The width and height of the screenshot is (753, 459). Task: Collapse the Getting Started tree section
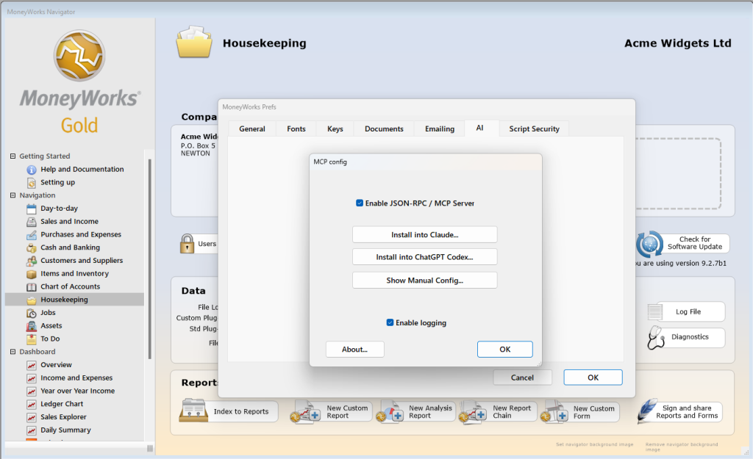pyautogui.click(x=13, y=156)
